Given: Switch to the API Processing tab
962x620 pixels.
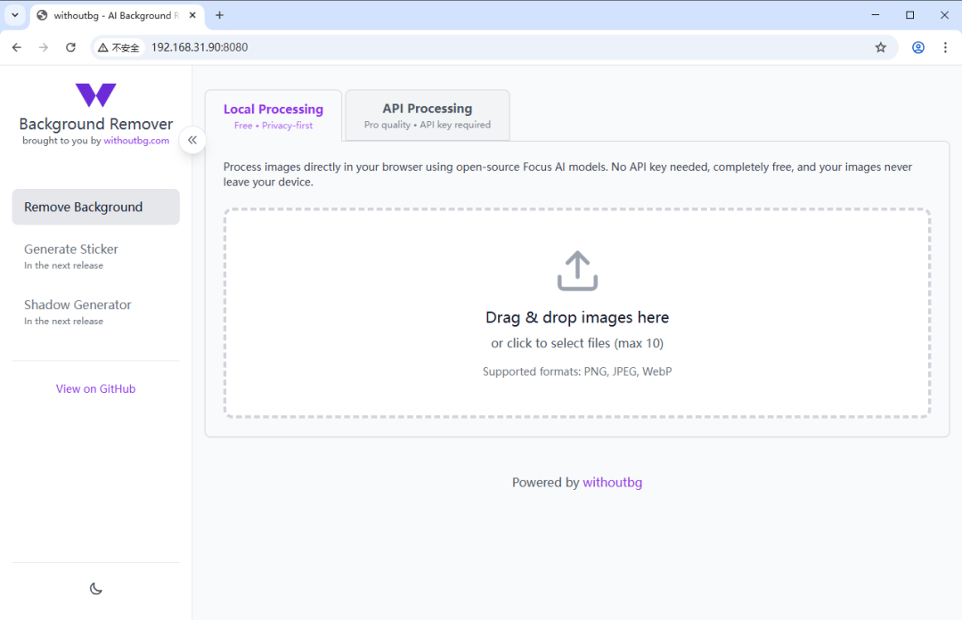Looking at the screenshot, I should tap(427, 115).
